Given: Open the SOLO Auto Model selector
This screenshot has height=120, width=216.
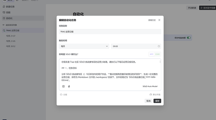Looking at the screenshot, I should click(150, 86).
